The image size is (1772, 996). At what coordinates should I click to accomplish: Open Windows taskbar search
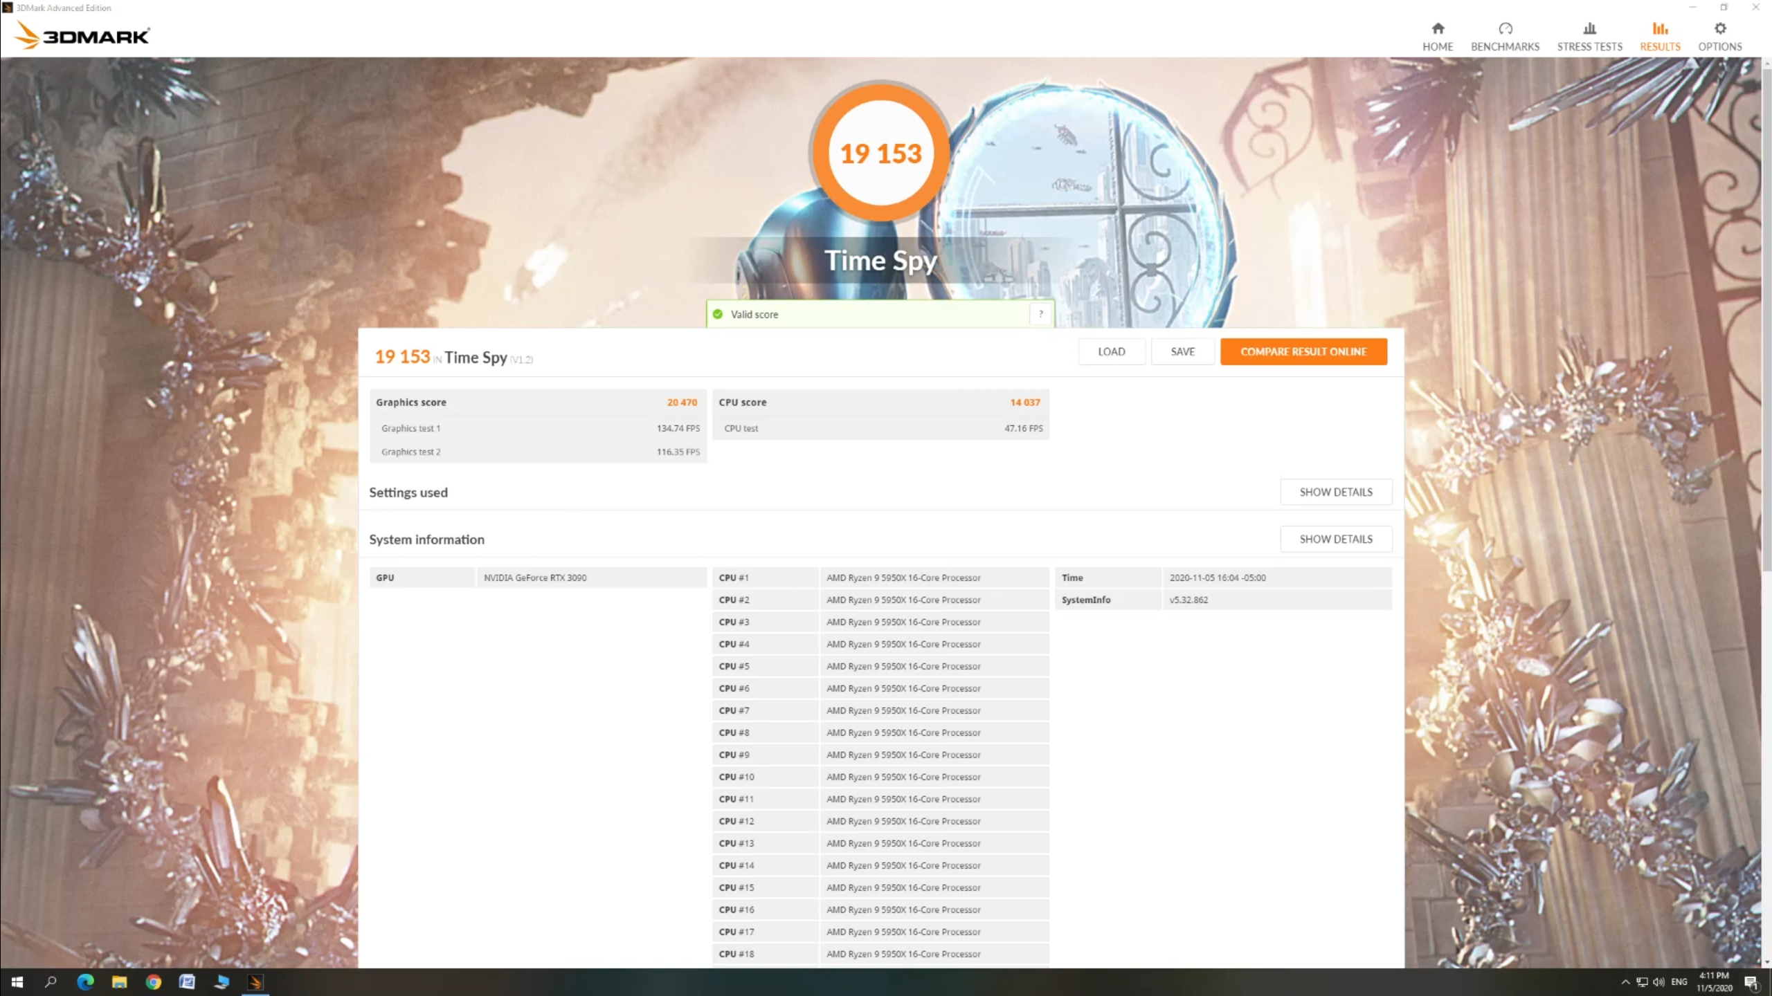[x=51, y=982]
